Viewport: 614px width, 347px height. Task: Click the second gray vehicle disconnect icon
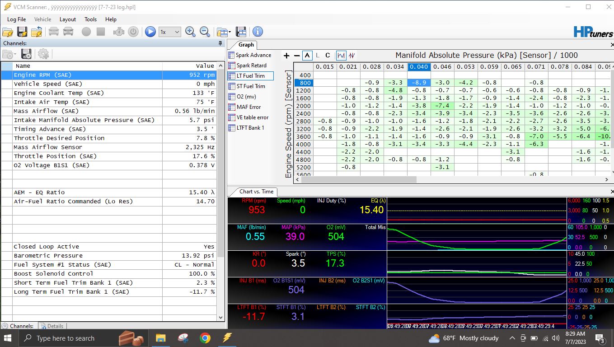pos(68,32)
